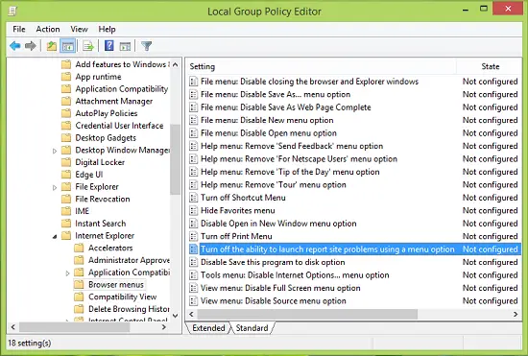Toggle Show/Hide Console Tree icon
The height and width of the screenshot is (356, 528).
click(67, 46)
